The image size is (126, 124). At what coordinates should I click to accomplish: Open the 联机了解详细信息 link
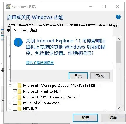pos(40,63)
